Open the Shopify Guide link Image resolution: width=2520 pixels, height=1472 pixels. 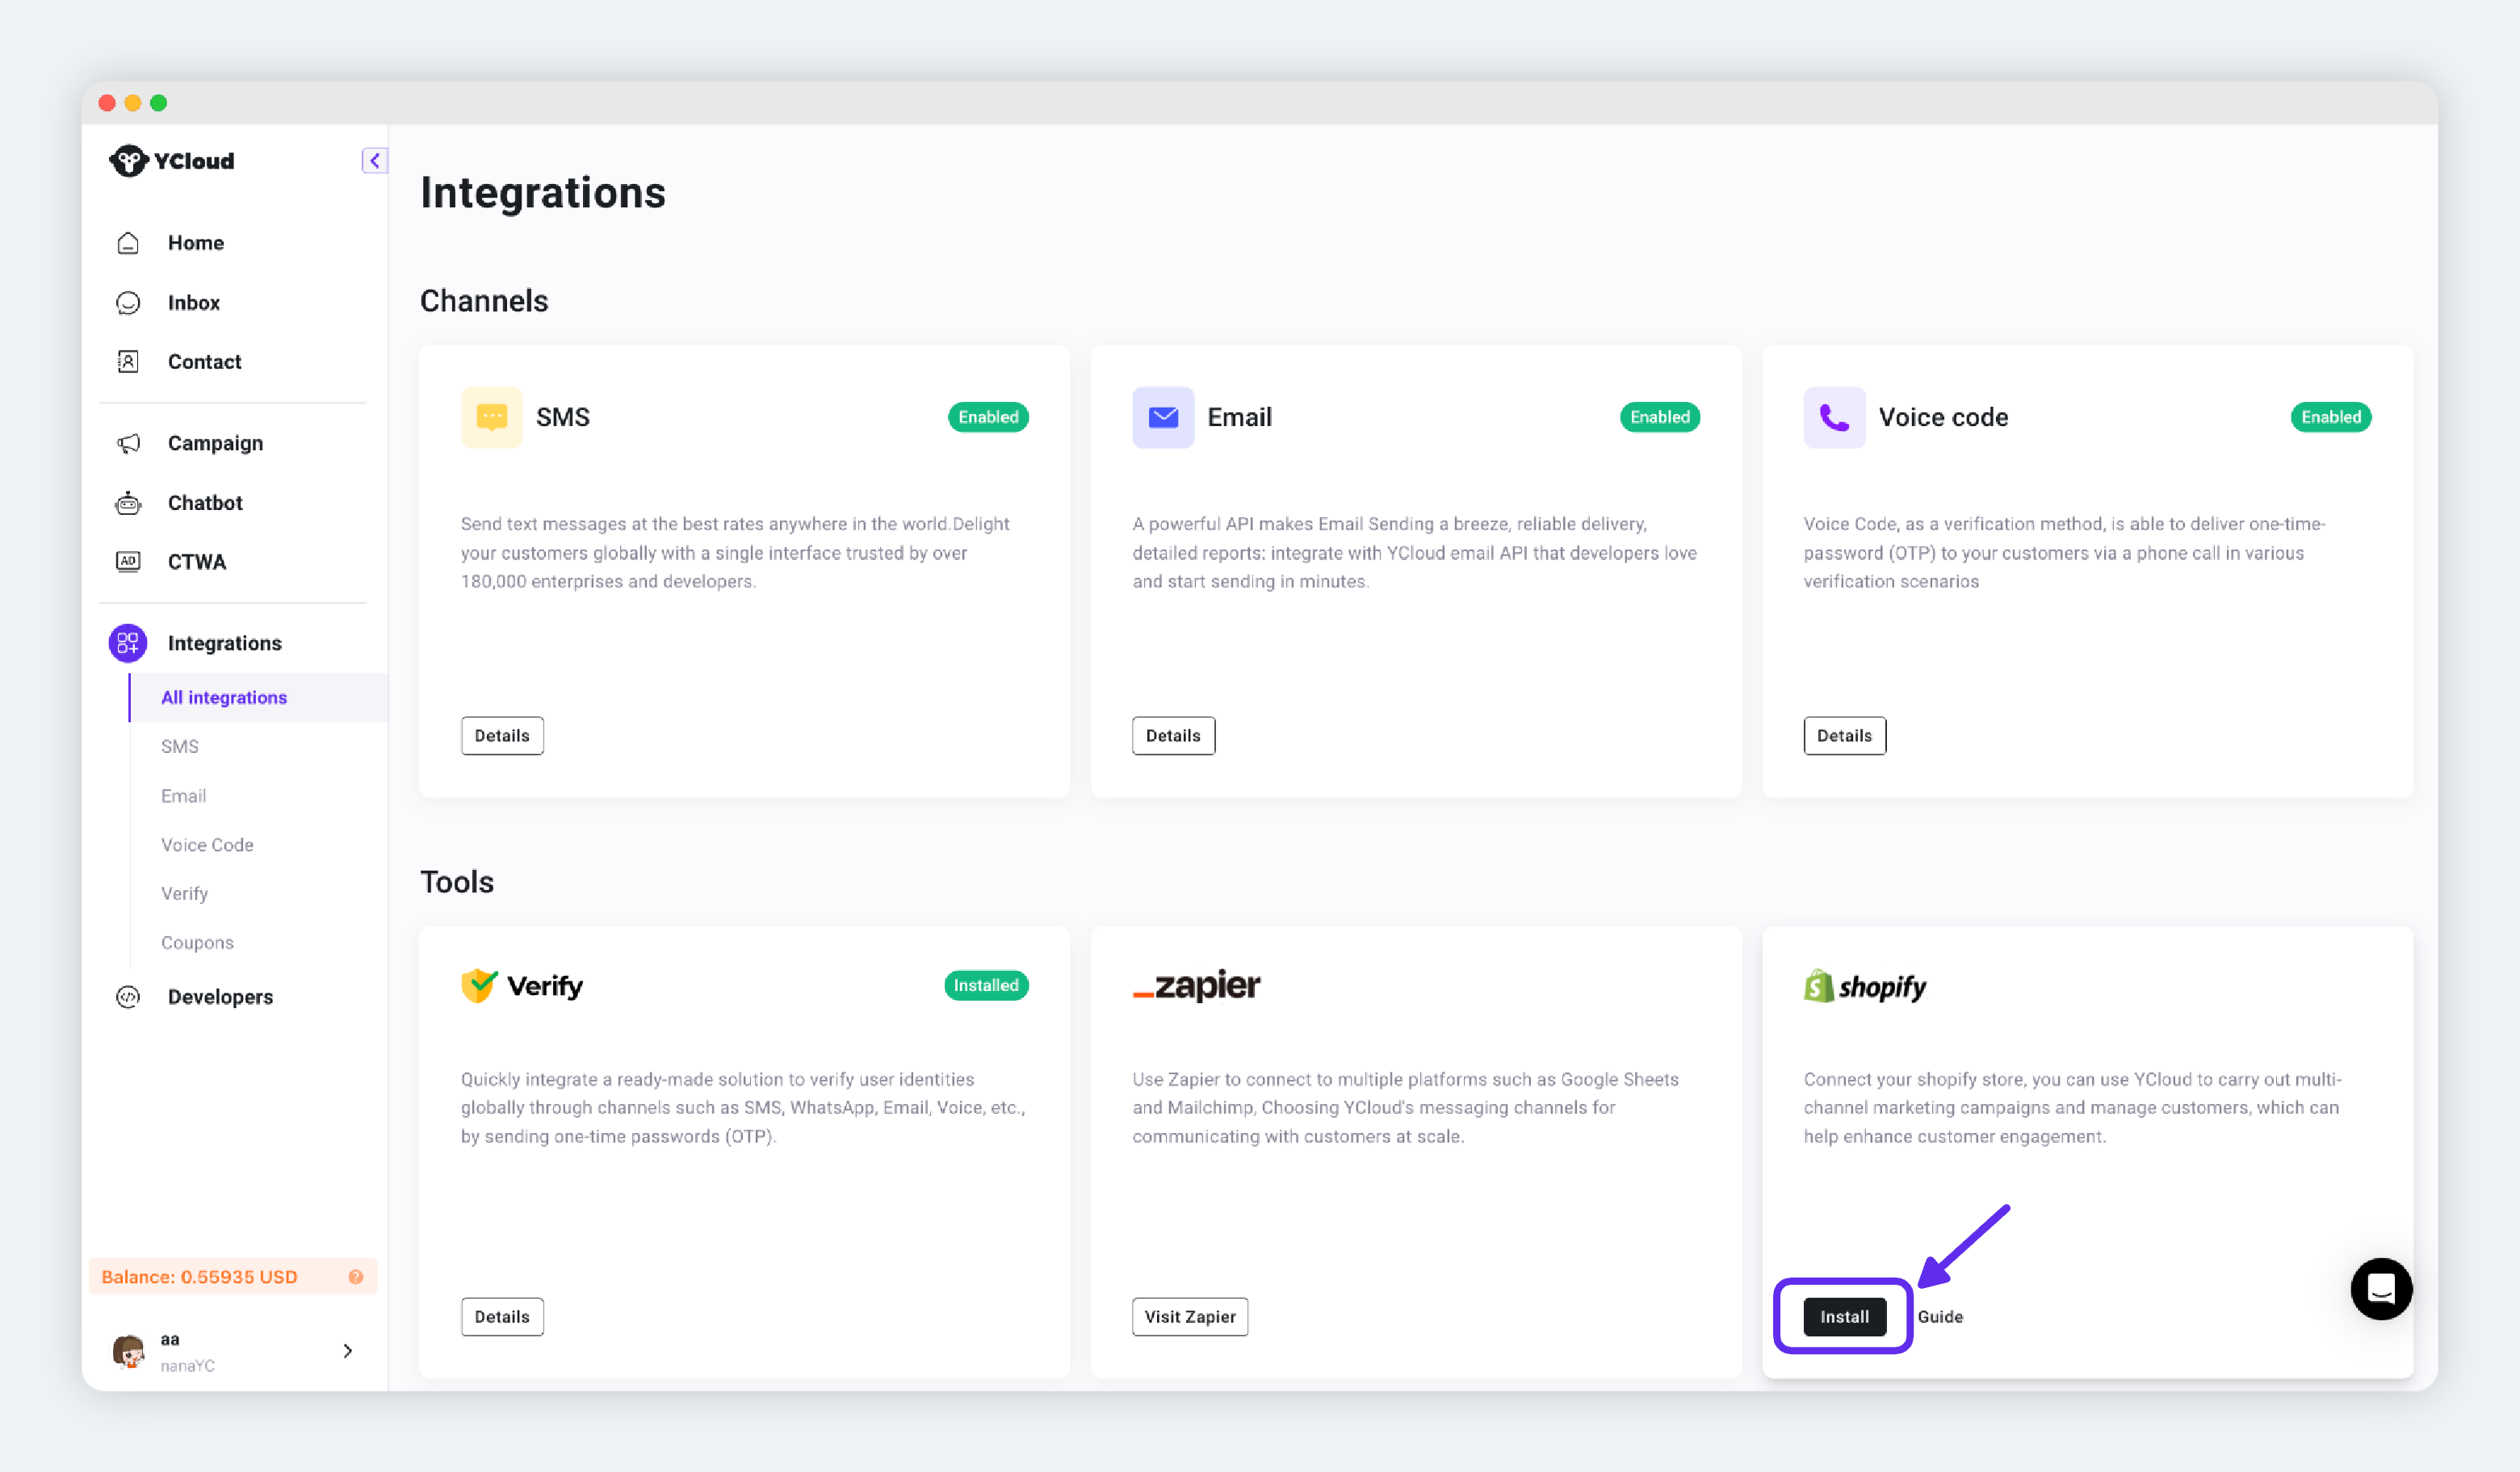1940,1316
